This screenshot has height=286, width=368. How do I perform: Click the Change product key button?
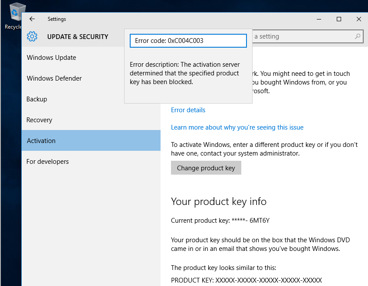tap(206, 168)
